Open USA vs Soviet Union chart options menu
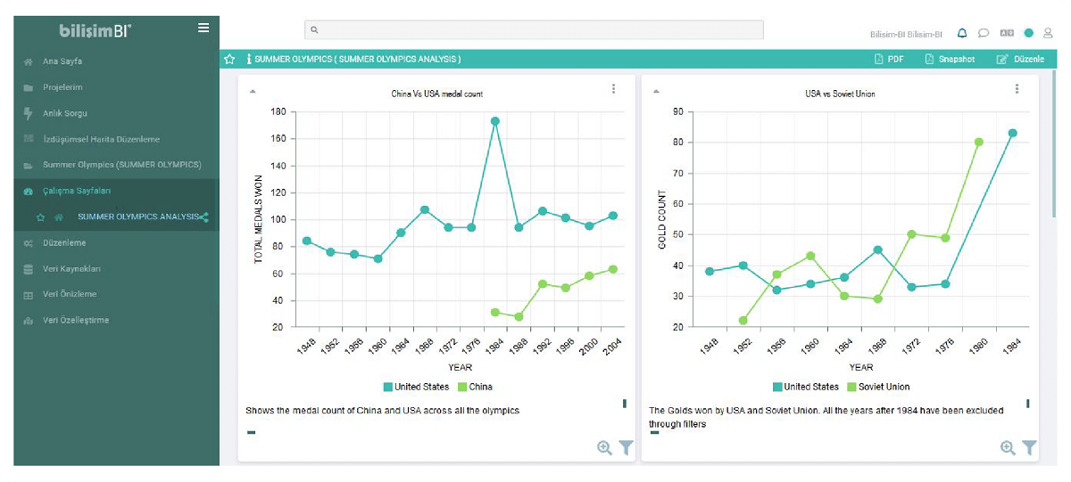The image size is (1071, 482). [1017, 89]
